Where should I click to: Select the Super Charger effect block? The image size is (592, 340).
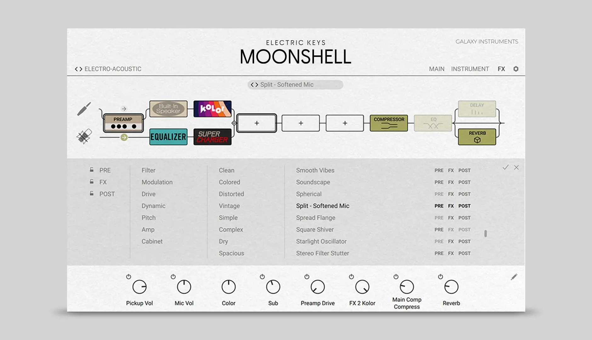click(212, 137)
